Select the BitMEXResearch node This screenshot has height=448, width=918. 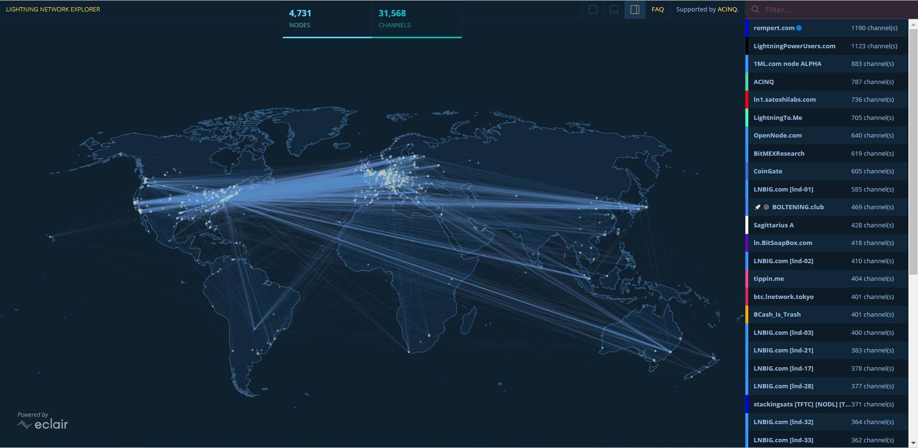pyautogui.click(x=827, y=153)
